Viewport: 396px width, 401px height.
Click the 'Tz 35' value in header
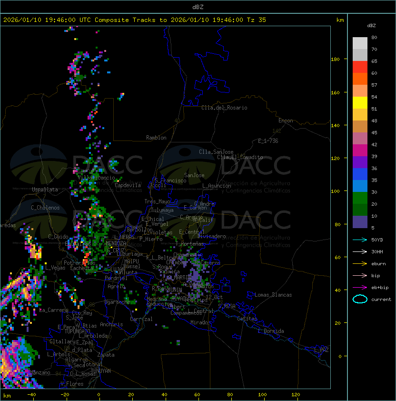(257, 20)
